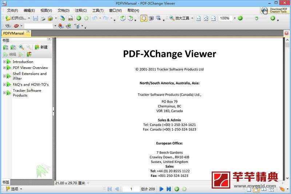
Task: Click the rotate page counterclockwise icon
Action: 123,18
